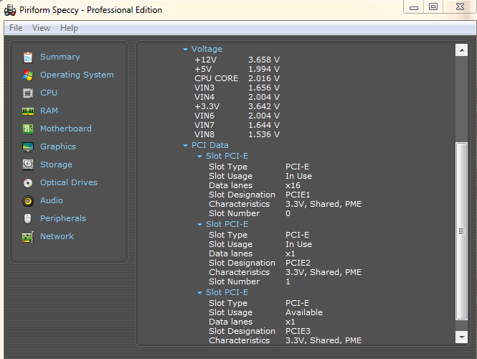The height and width of the screenshot is (359, 477).
Task: Select the VIN3 voltage row
Action: point(237,88)
